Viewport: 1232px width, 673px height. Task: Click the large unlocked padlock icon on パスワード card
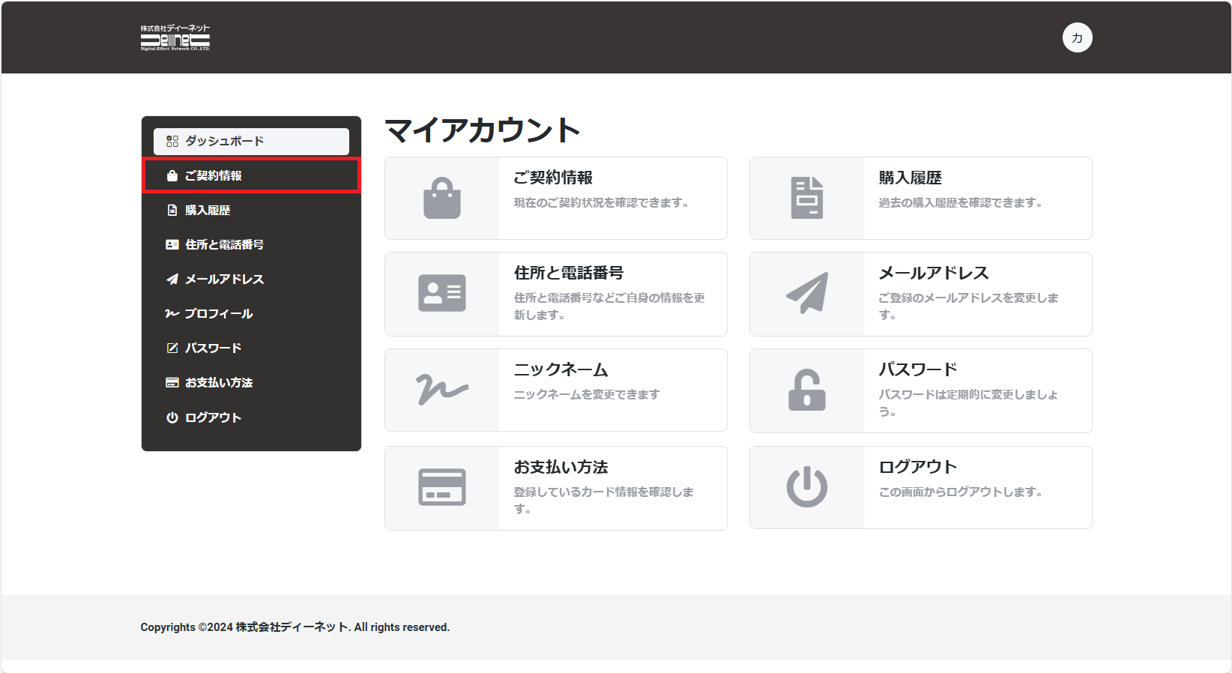click(807, 390)
